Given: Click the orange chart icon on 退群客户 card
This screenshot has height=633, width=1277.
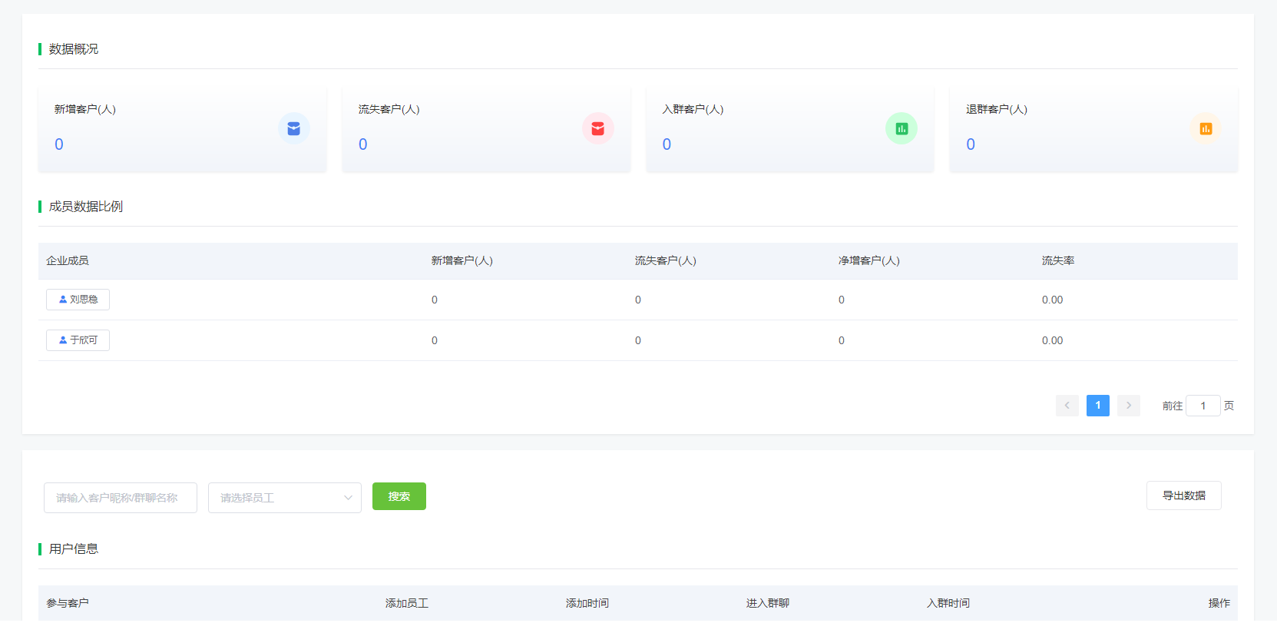Looking at the screenshot, I should 1206,128.
